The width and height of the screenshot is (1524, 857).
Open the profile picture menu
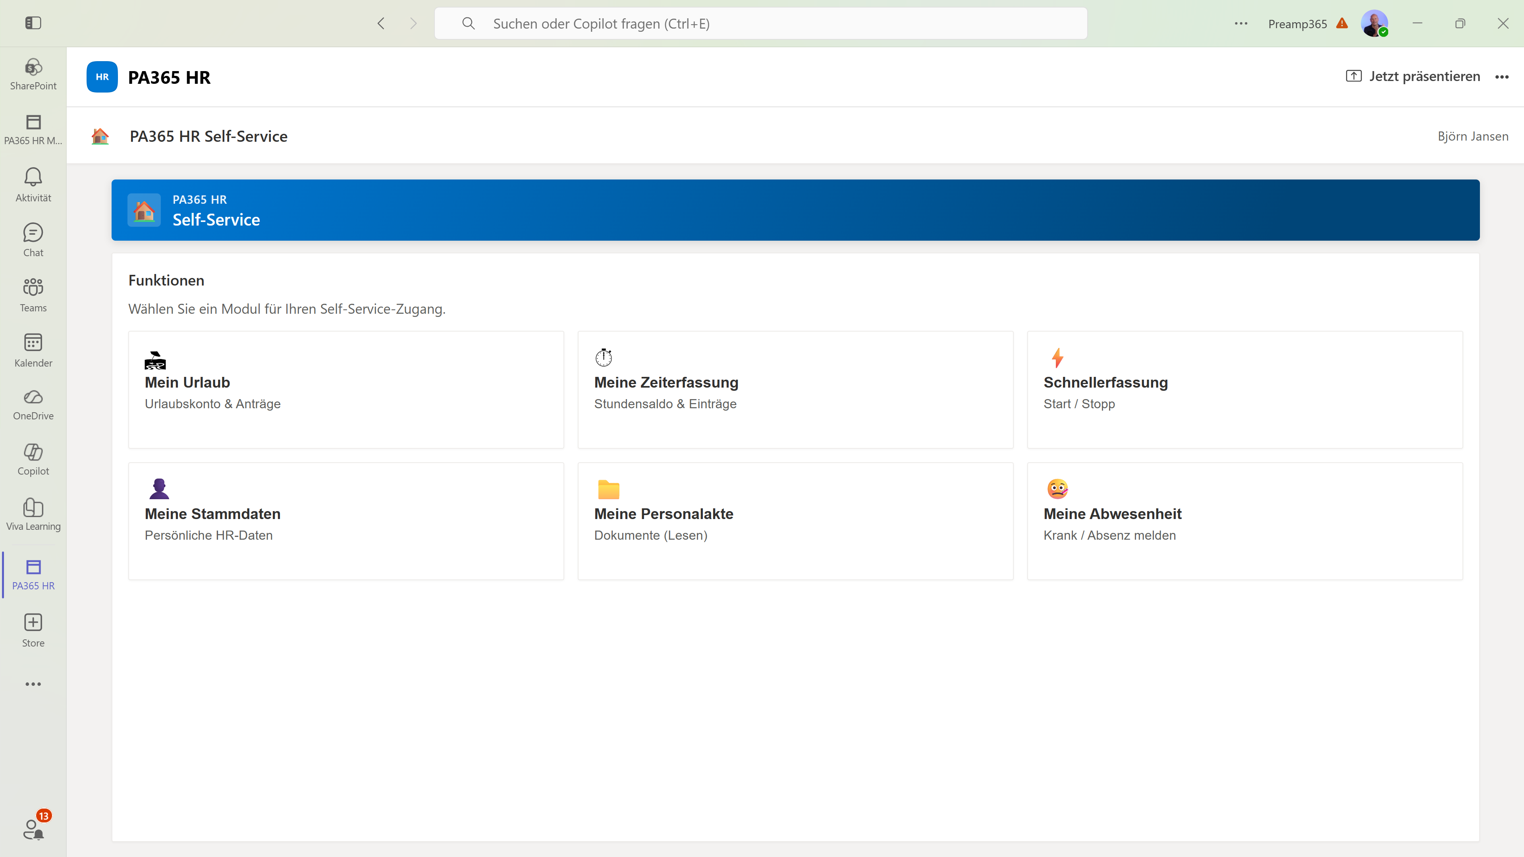coord(1374,23)
